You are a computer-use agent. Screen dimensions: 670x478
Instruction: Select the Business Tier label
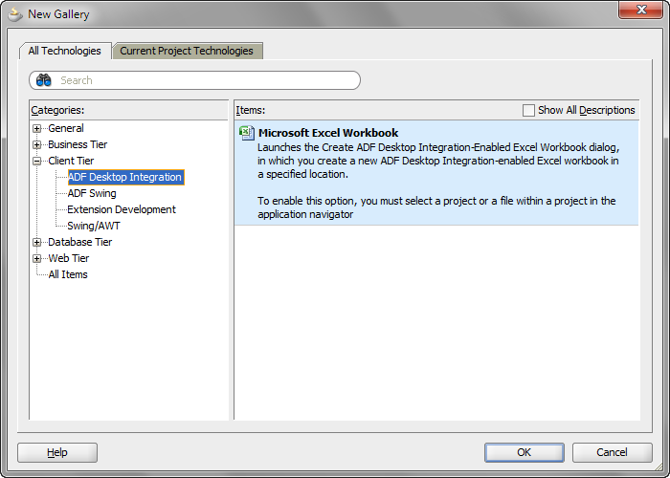(x=78, y=144)
